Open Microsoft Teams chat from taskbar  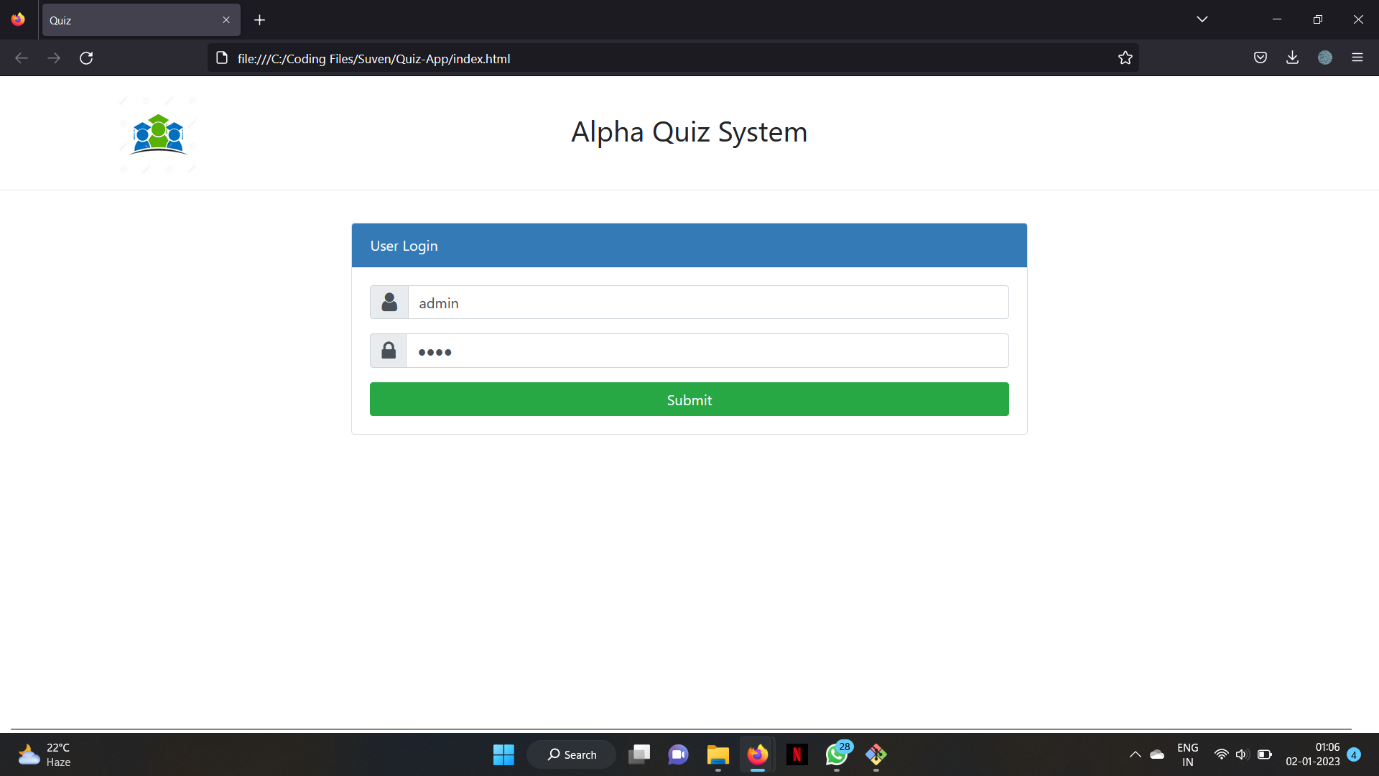click(678, 755)
